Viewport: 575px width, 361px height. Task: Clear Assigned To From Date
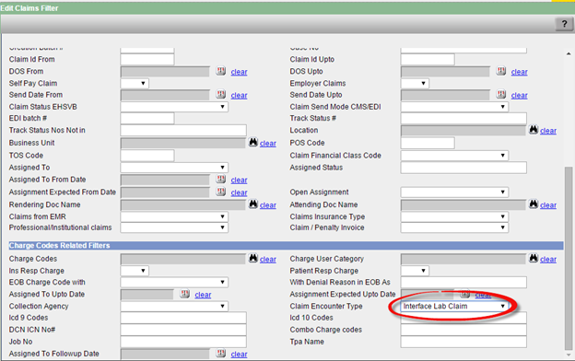(239, 180)
